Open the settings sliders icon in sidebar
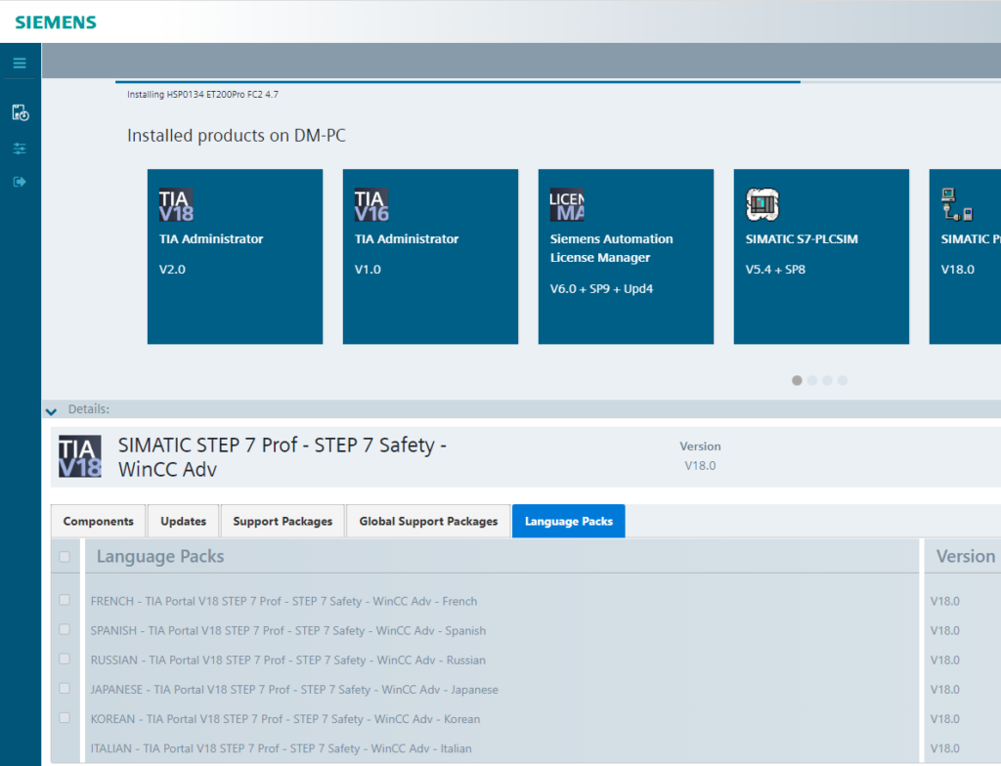 click(x=20, y=148)
